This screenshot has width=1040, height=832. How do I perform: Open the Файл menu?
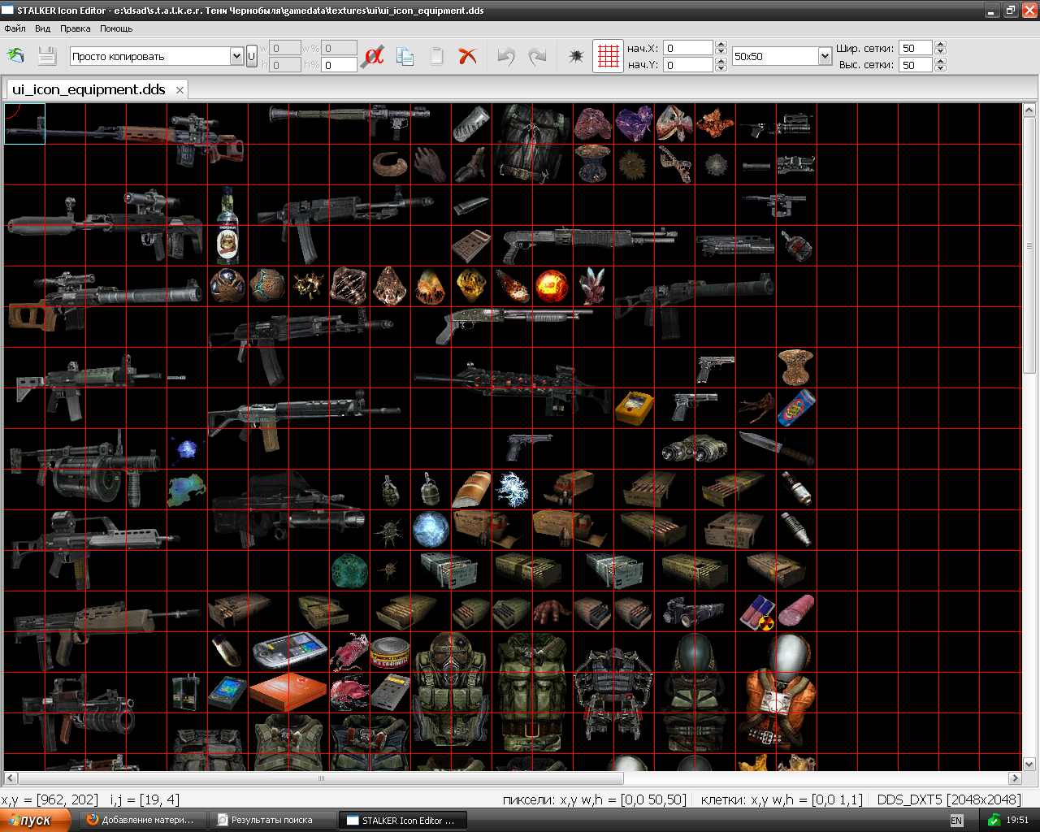[15, 28]
